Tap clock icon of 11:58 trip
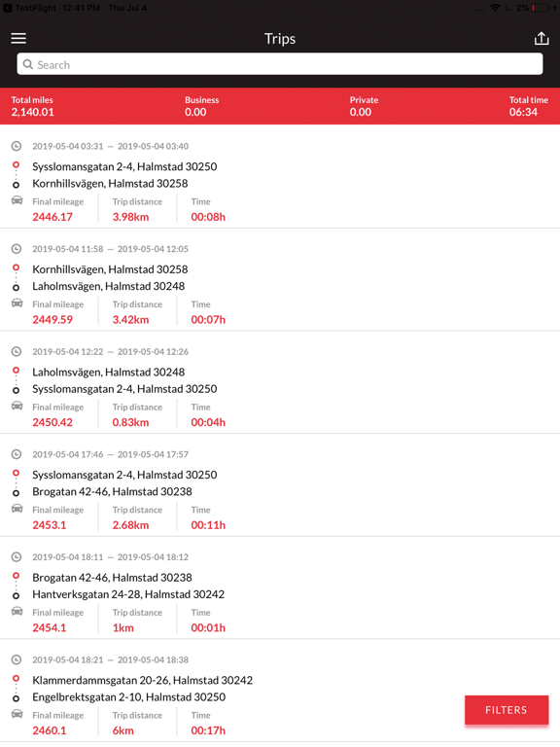This screenshot has height=747, width=560. pos(17,249)
